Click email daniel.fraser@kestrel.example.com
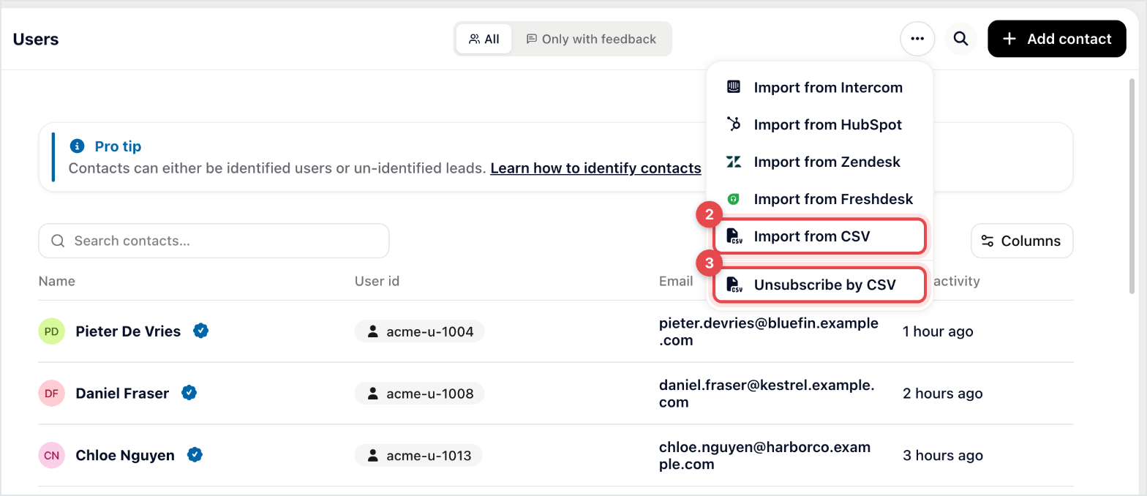 (x=767, y=393)
